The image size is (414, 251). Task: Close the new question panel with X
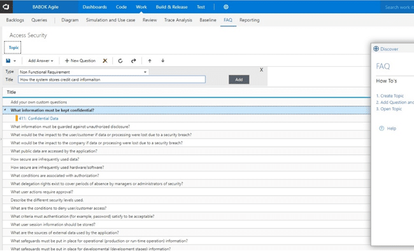(x=261, y=70)
